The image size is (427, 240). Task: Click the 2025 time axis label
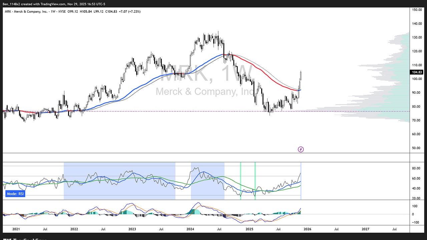[x=249, y=229]
